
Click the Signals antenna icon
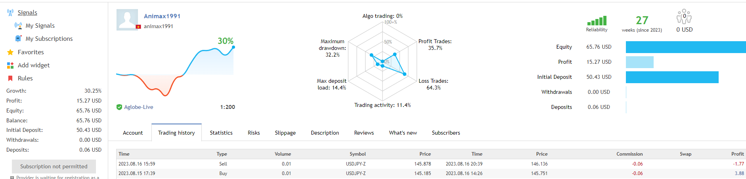(10, 13)
